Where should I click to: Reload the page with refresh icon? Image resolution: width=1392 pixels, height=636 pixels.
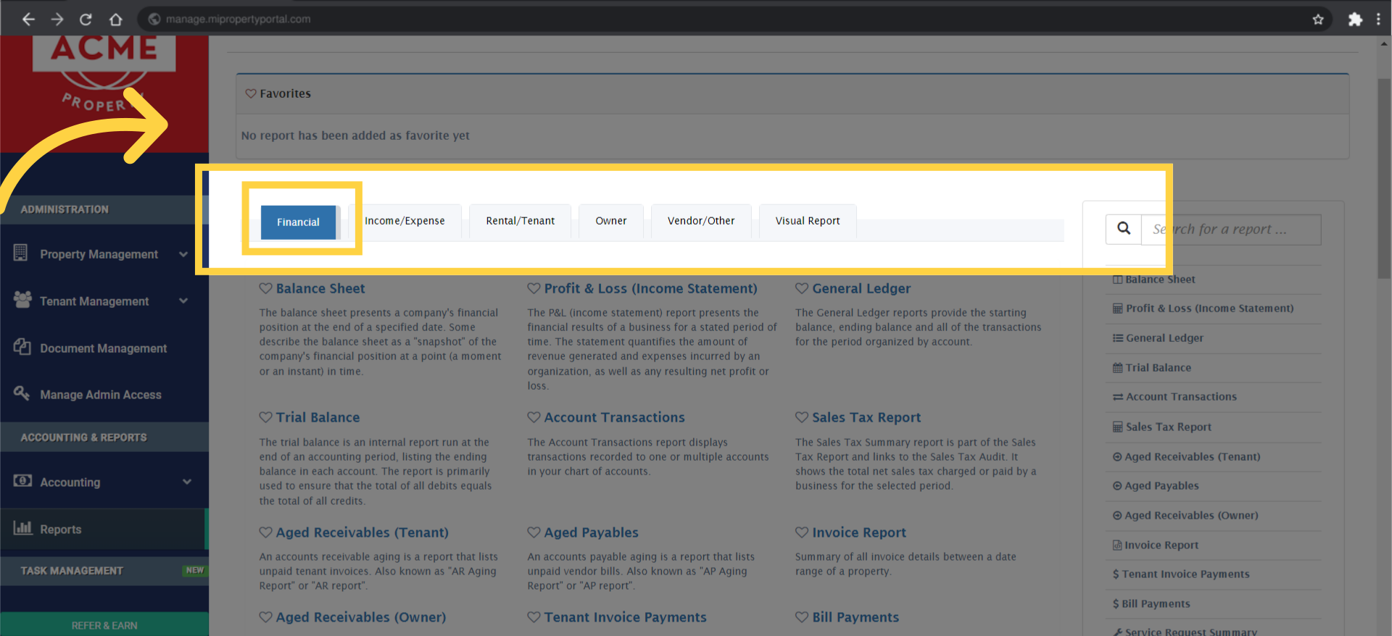(86, 20)
